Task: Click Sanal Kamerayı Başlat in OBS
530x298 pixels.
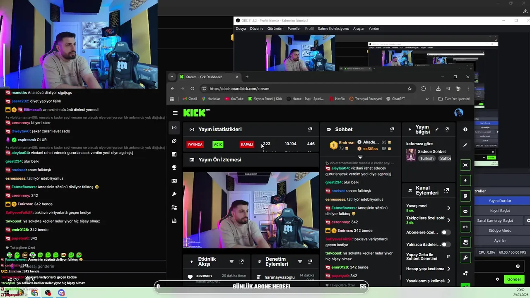Action: coord(495,221)
